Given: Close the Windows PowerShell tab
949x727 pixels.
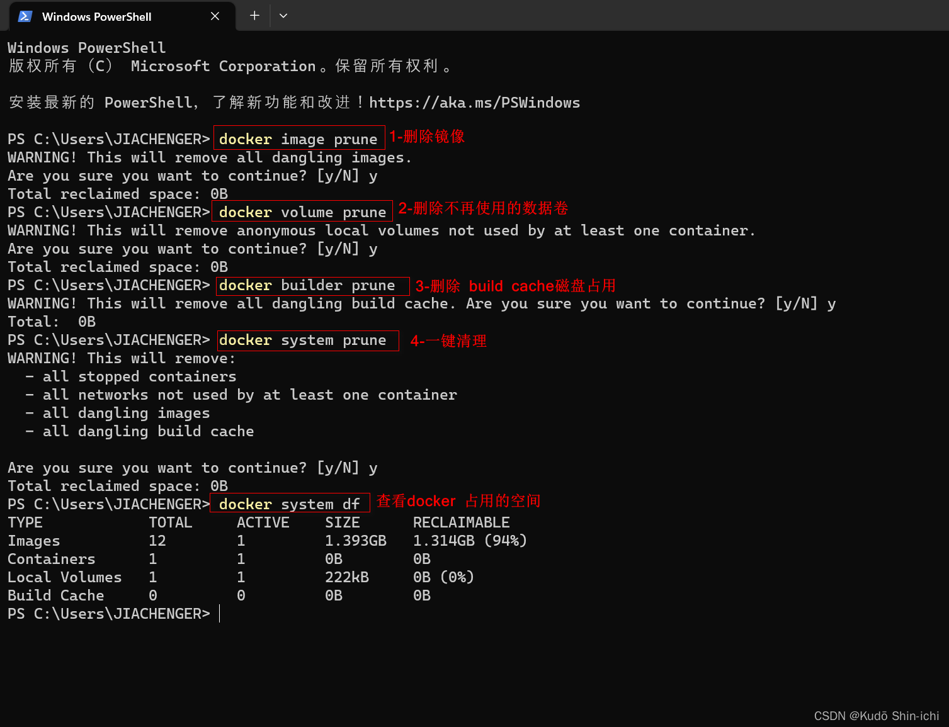Looking at the screenshot, I should pos(215,16).
